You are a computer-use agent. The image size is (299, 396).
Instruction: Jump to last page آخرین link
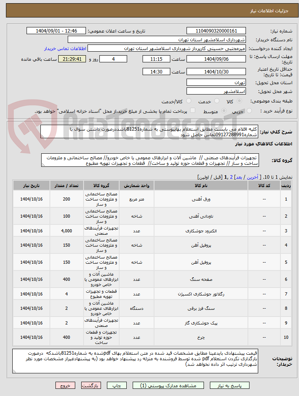tap(252, 177)
